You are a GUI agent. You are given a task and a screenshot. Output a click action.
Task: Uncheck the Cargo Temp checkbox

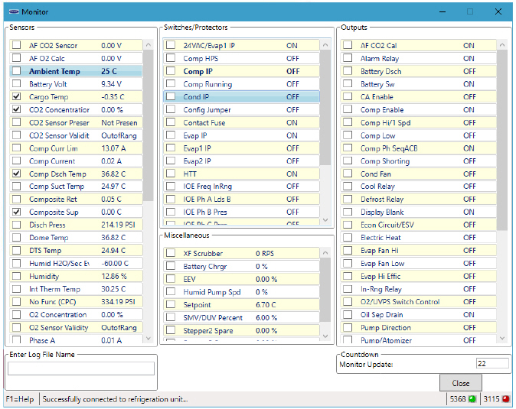tap(16, 96)
